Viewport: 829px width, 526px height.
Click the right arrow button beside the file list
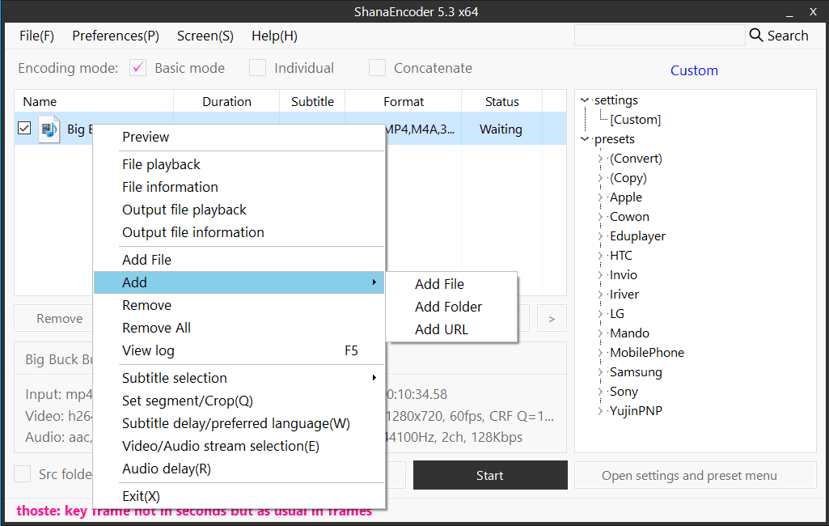[552, 319]
